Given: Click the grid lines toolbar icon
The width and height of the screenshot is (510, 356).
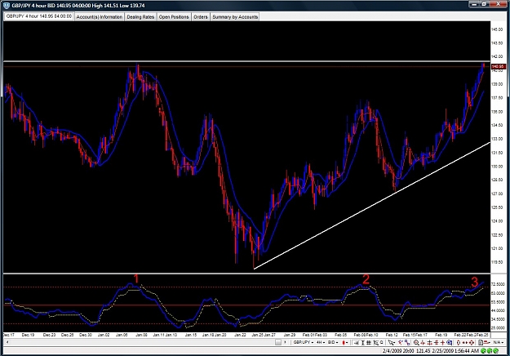Looking at the screenshot, I should click(x=369, y=342).
